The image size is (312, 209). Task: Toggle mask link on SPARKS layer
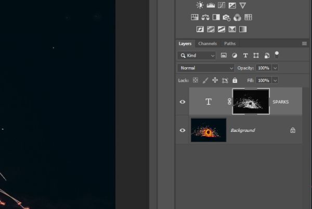click(x=229, y=102)
